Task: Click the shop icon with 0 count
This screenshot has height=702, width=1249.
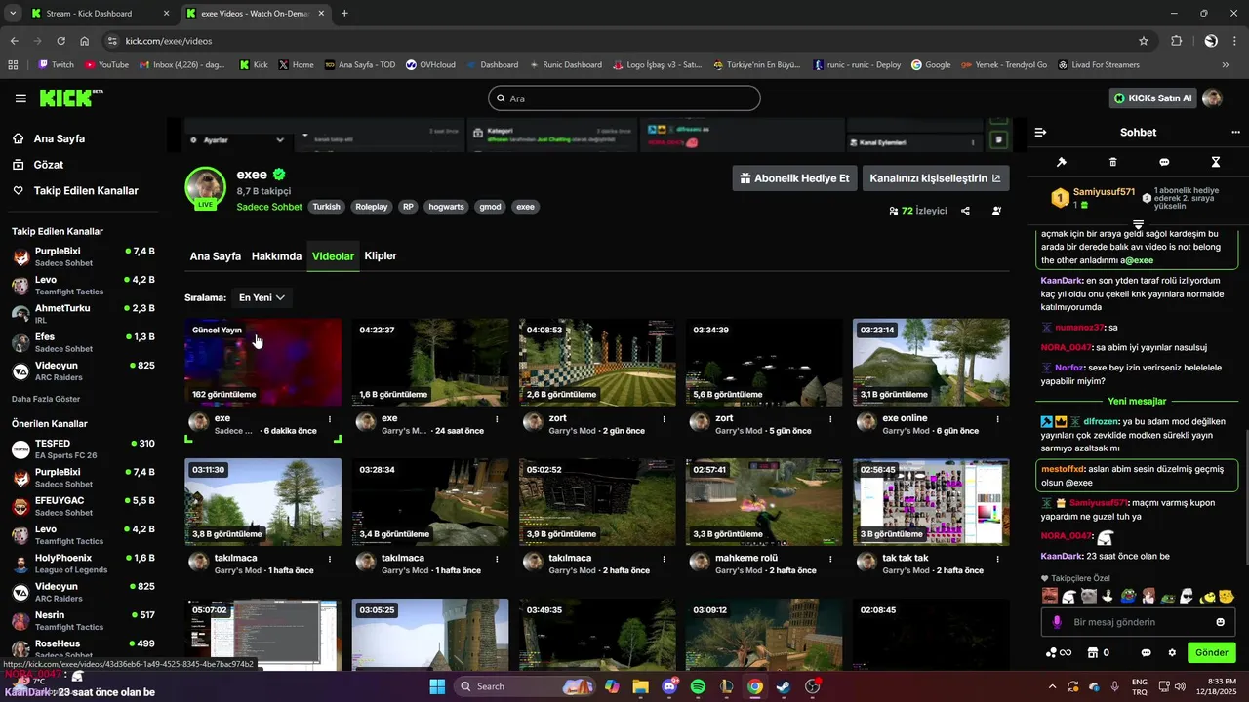Action: coord(1099,652)
